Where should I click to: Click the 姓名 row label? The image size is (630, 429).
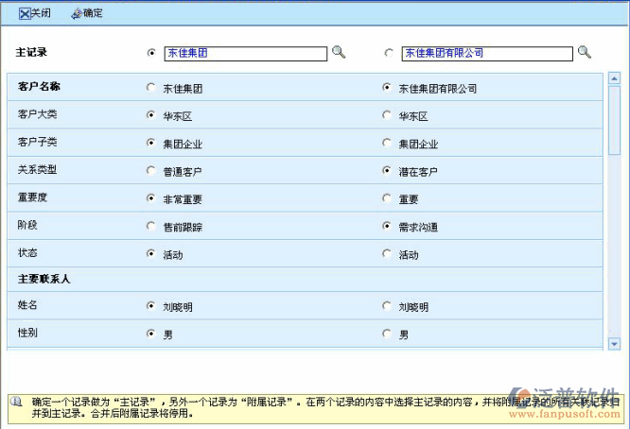click(27, 305)
